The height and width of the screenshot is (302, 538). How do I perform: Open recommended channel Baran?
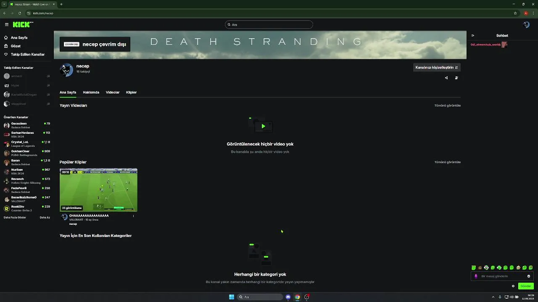click(27, 162)
